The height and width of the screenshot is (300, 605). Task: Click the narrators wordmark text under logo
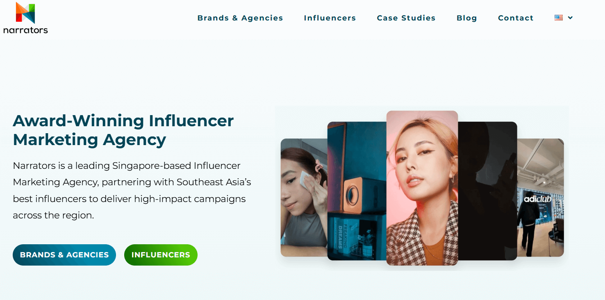click(x=25, y=30)
